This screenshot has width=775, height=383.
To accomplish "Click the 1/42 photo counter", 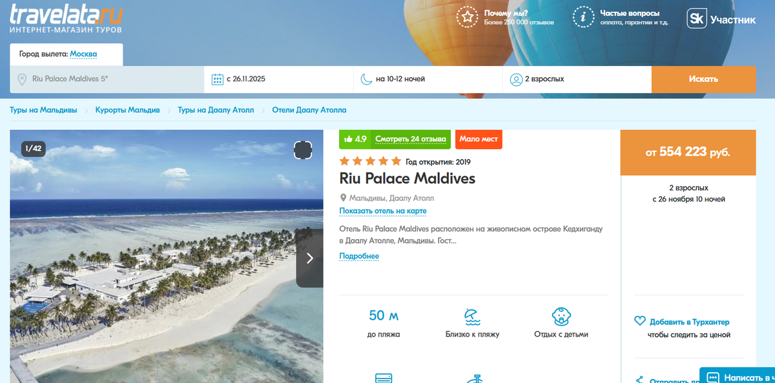I will click(x=33, y=149).
